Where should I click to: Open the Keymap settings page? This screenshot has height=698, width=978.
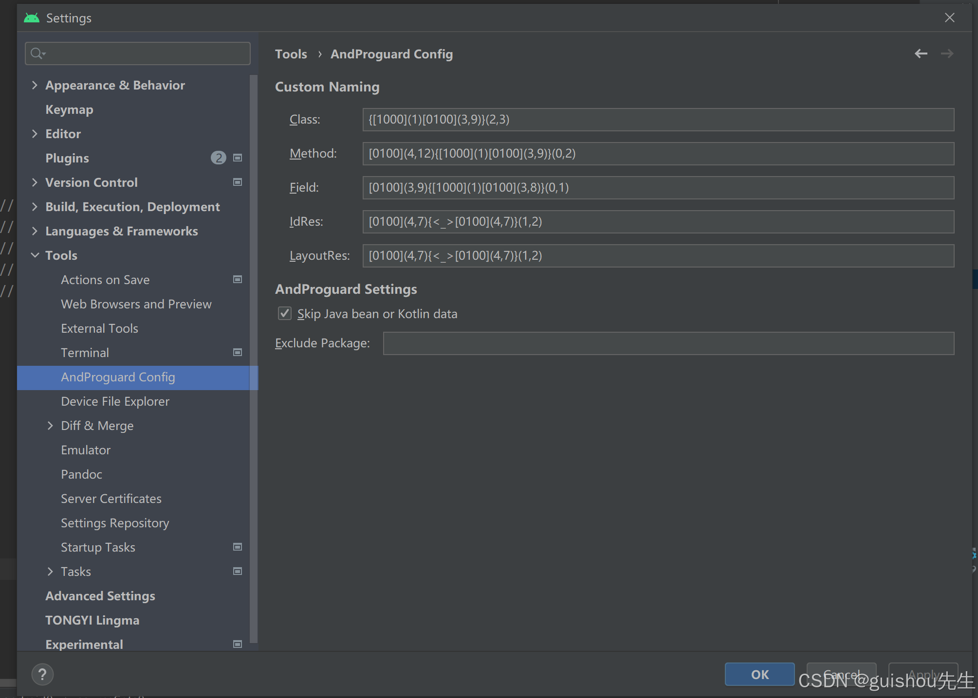point(69,109)
